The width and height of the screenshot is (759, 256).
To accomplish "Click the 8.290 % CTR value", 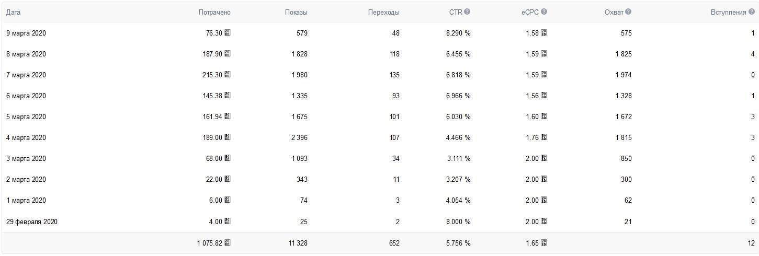I will coord(458,33).
